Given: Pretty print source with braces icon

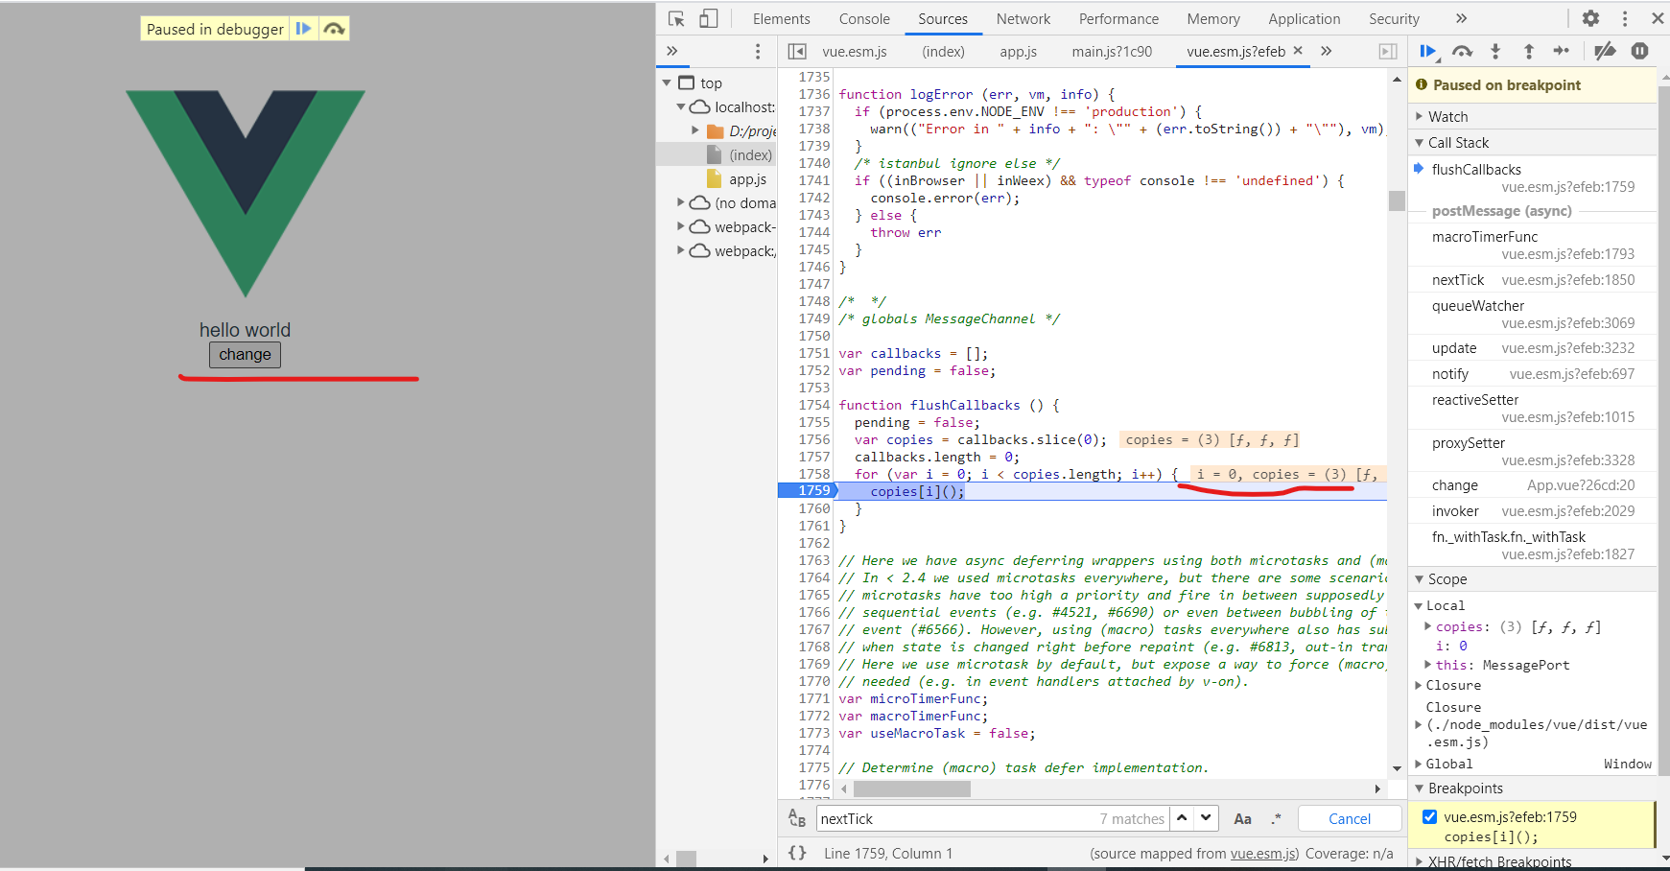Looking at the screenshot, I should point(797,853).
